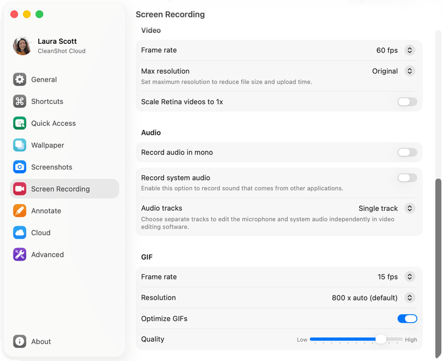Toggle Record audio in mono switch
Screen dimensions: 443x361
coord(407,153)
